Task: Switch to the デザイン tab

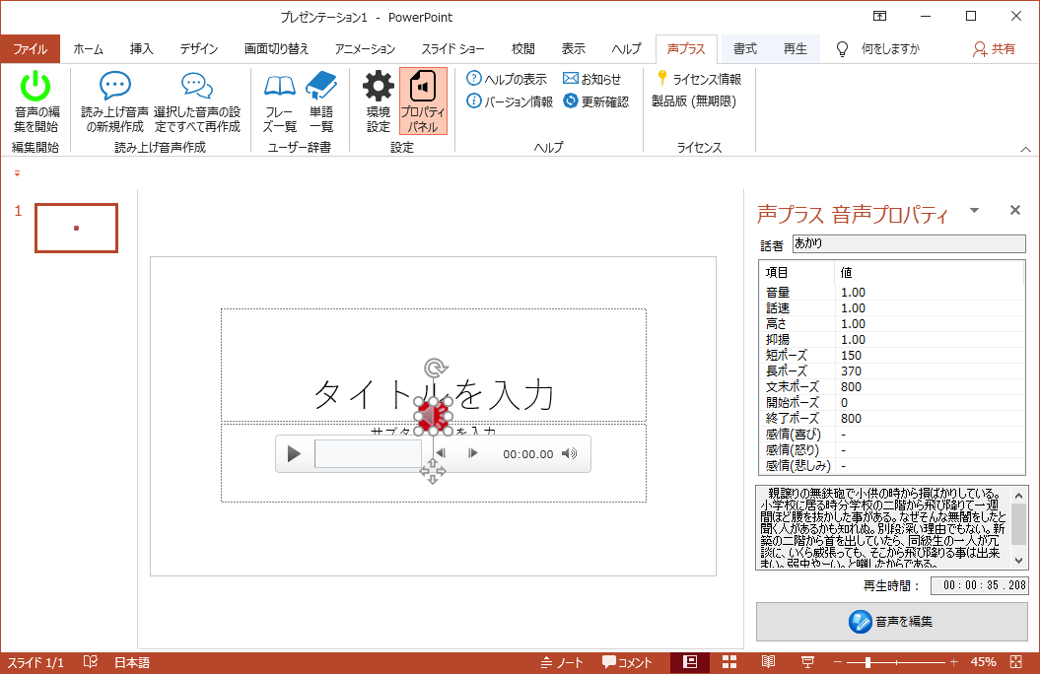Action: click(x=199, y=49)
